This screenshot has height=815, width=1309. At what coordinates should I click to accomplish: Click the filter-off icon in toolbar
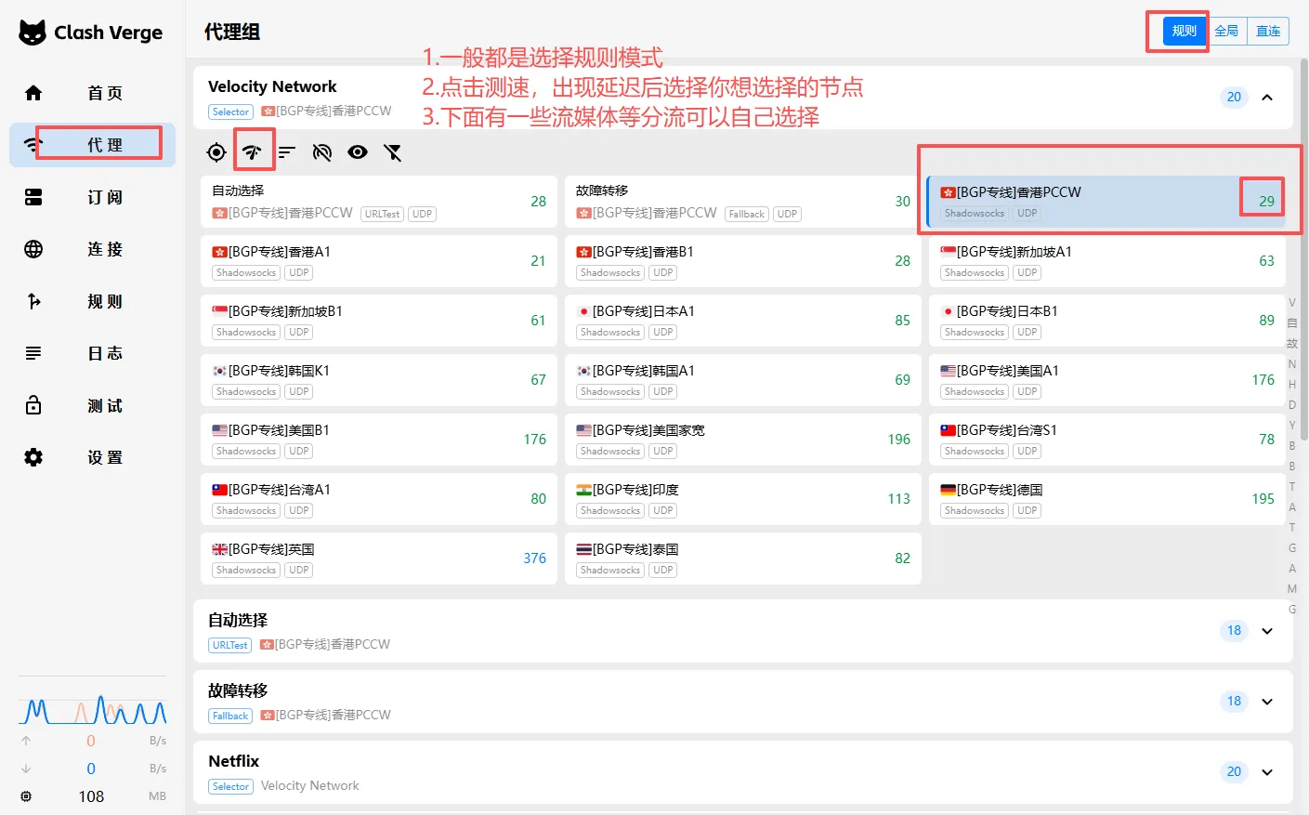tap(393, 152)
